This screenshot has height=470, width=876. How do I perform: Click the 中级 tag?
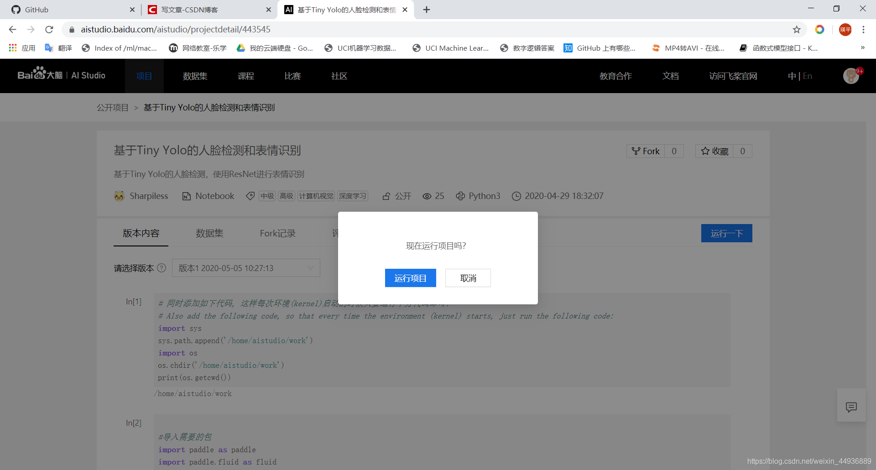click(x=267, y=196)
